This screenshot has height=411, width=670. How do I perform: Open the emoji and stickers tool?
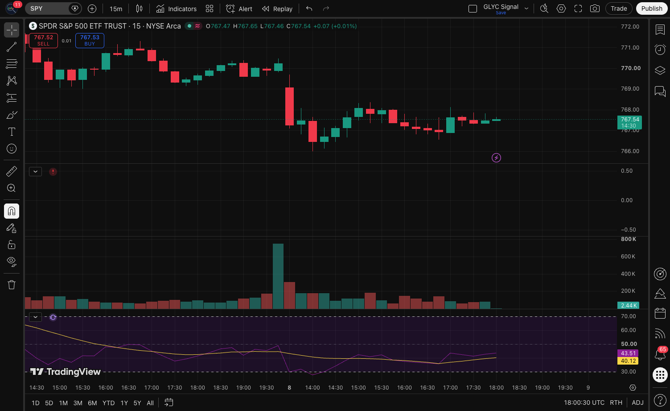12,149
